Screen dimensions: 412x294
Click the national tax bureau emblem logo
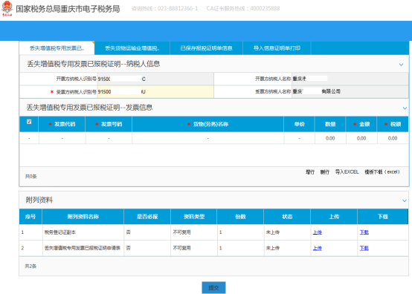(7, 8)
